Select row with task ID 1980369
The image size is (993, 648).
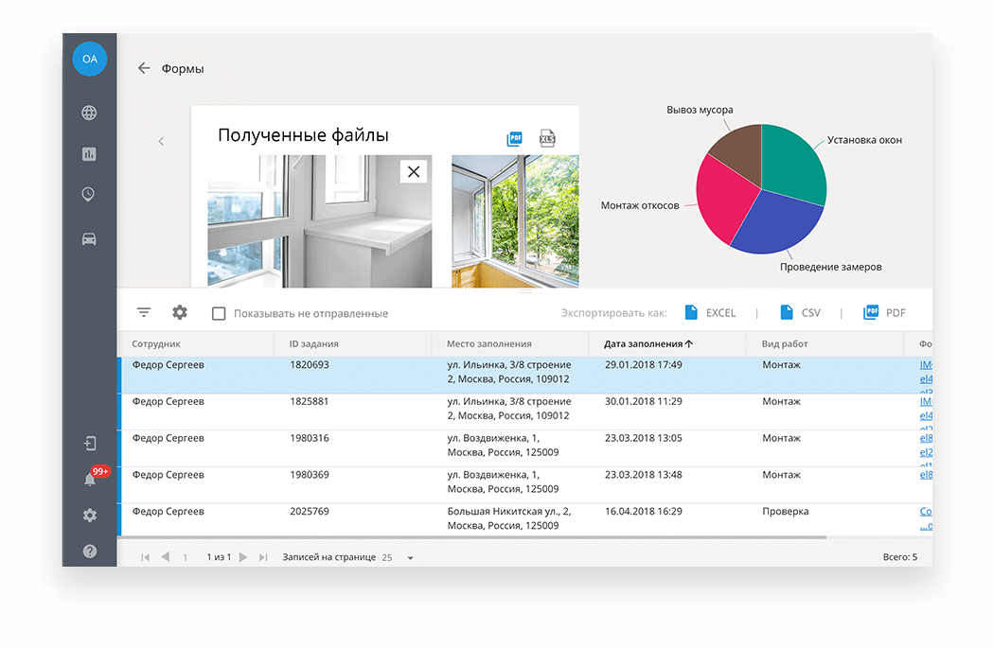[524, 484]
